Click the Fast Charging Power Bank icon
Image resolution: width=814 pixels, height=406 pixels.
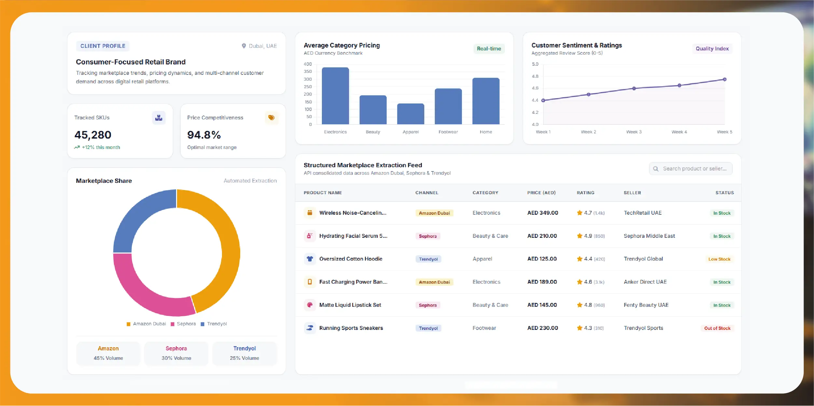coord(310,282)
